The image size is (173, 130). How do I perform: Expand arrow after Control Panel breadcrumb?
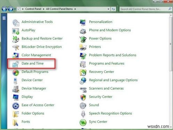click(x=44, y=9)
